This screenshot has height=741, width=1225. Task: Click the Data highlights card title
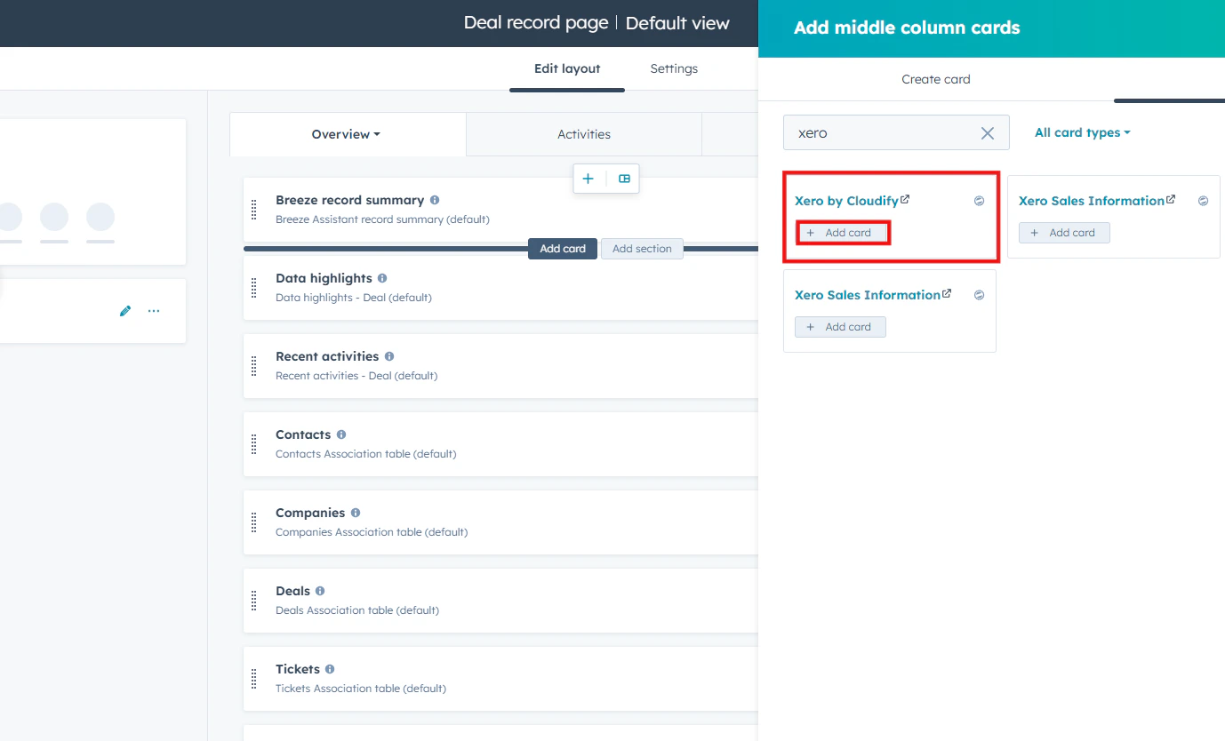324,278
